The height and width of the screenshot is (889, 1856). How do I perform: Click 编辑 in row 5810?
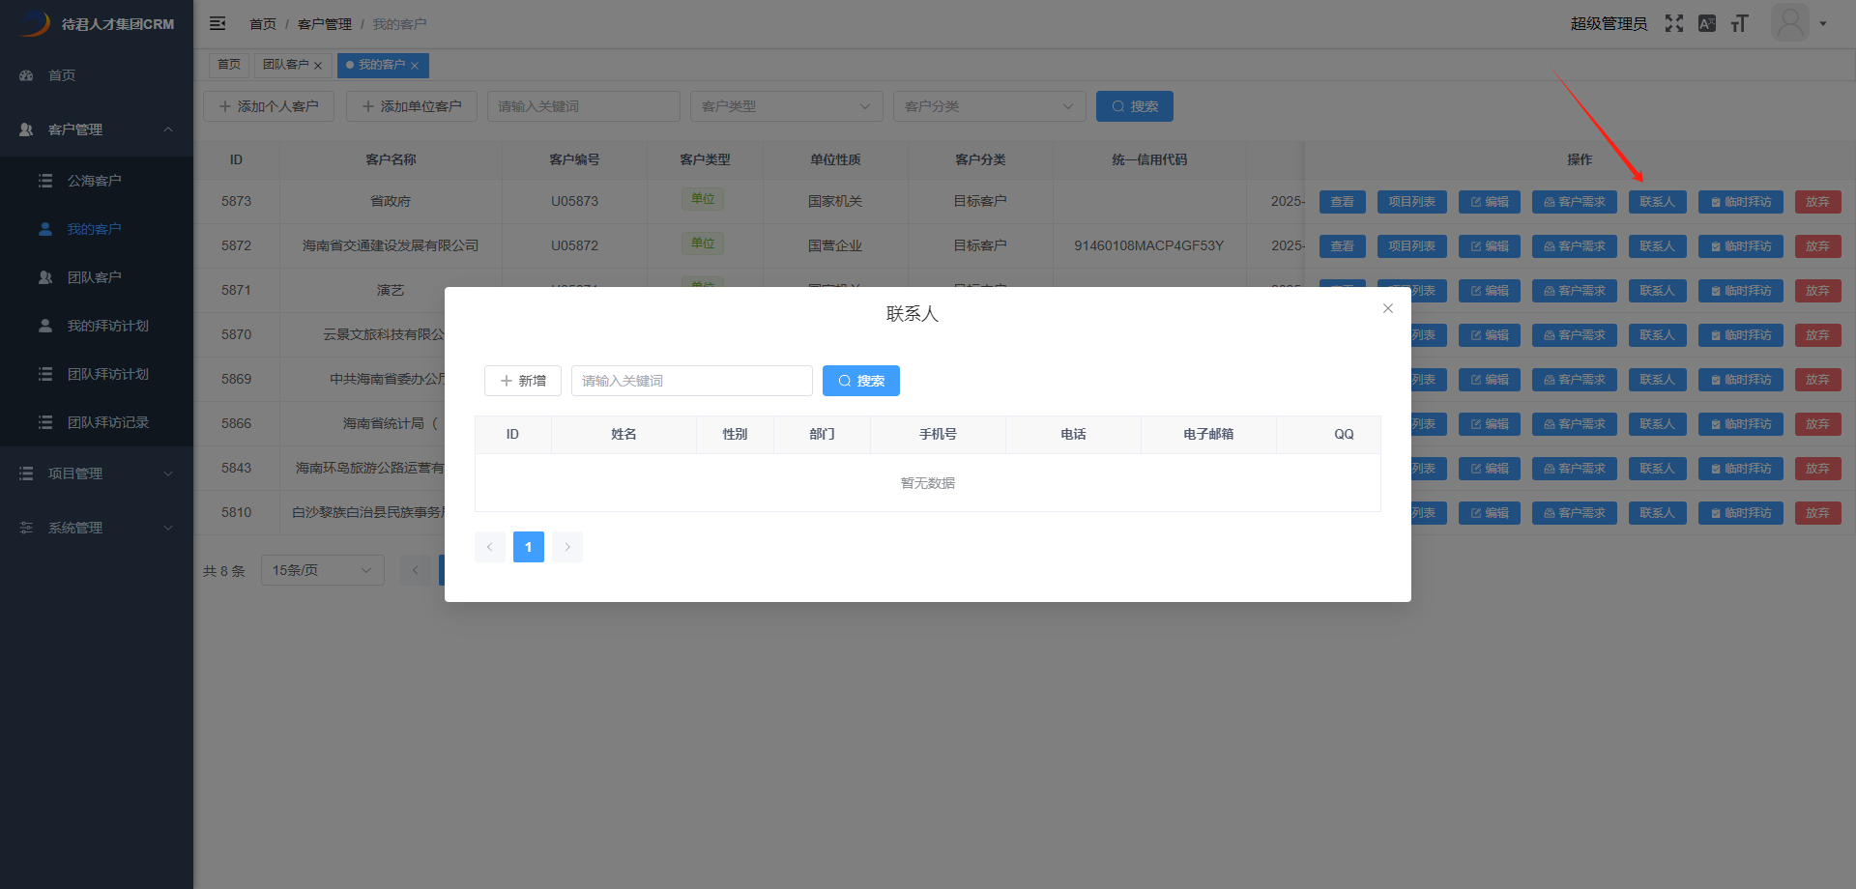click(x=1490, y=513)
